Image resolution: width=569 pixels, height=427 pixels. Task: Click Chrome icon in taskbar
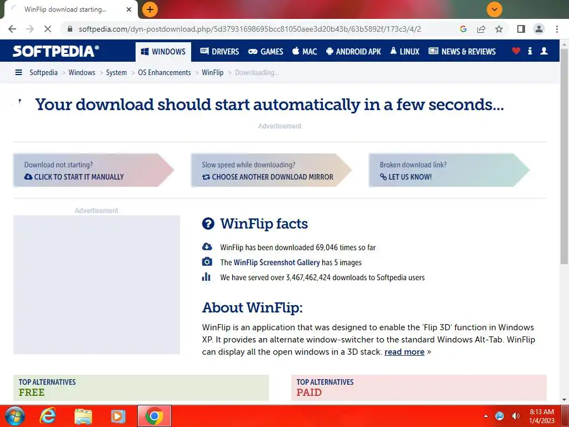click(154, 416)
